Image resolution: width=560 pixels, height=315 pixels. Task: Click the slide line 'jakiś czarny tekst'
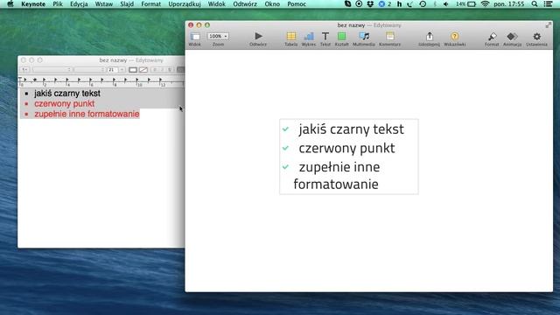(351, 129)
